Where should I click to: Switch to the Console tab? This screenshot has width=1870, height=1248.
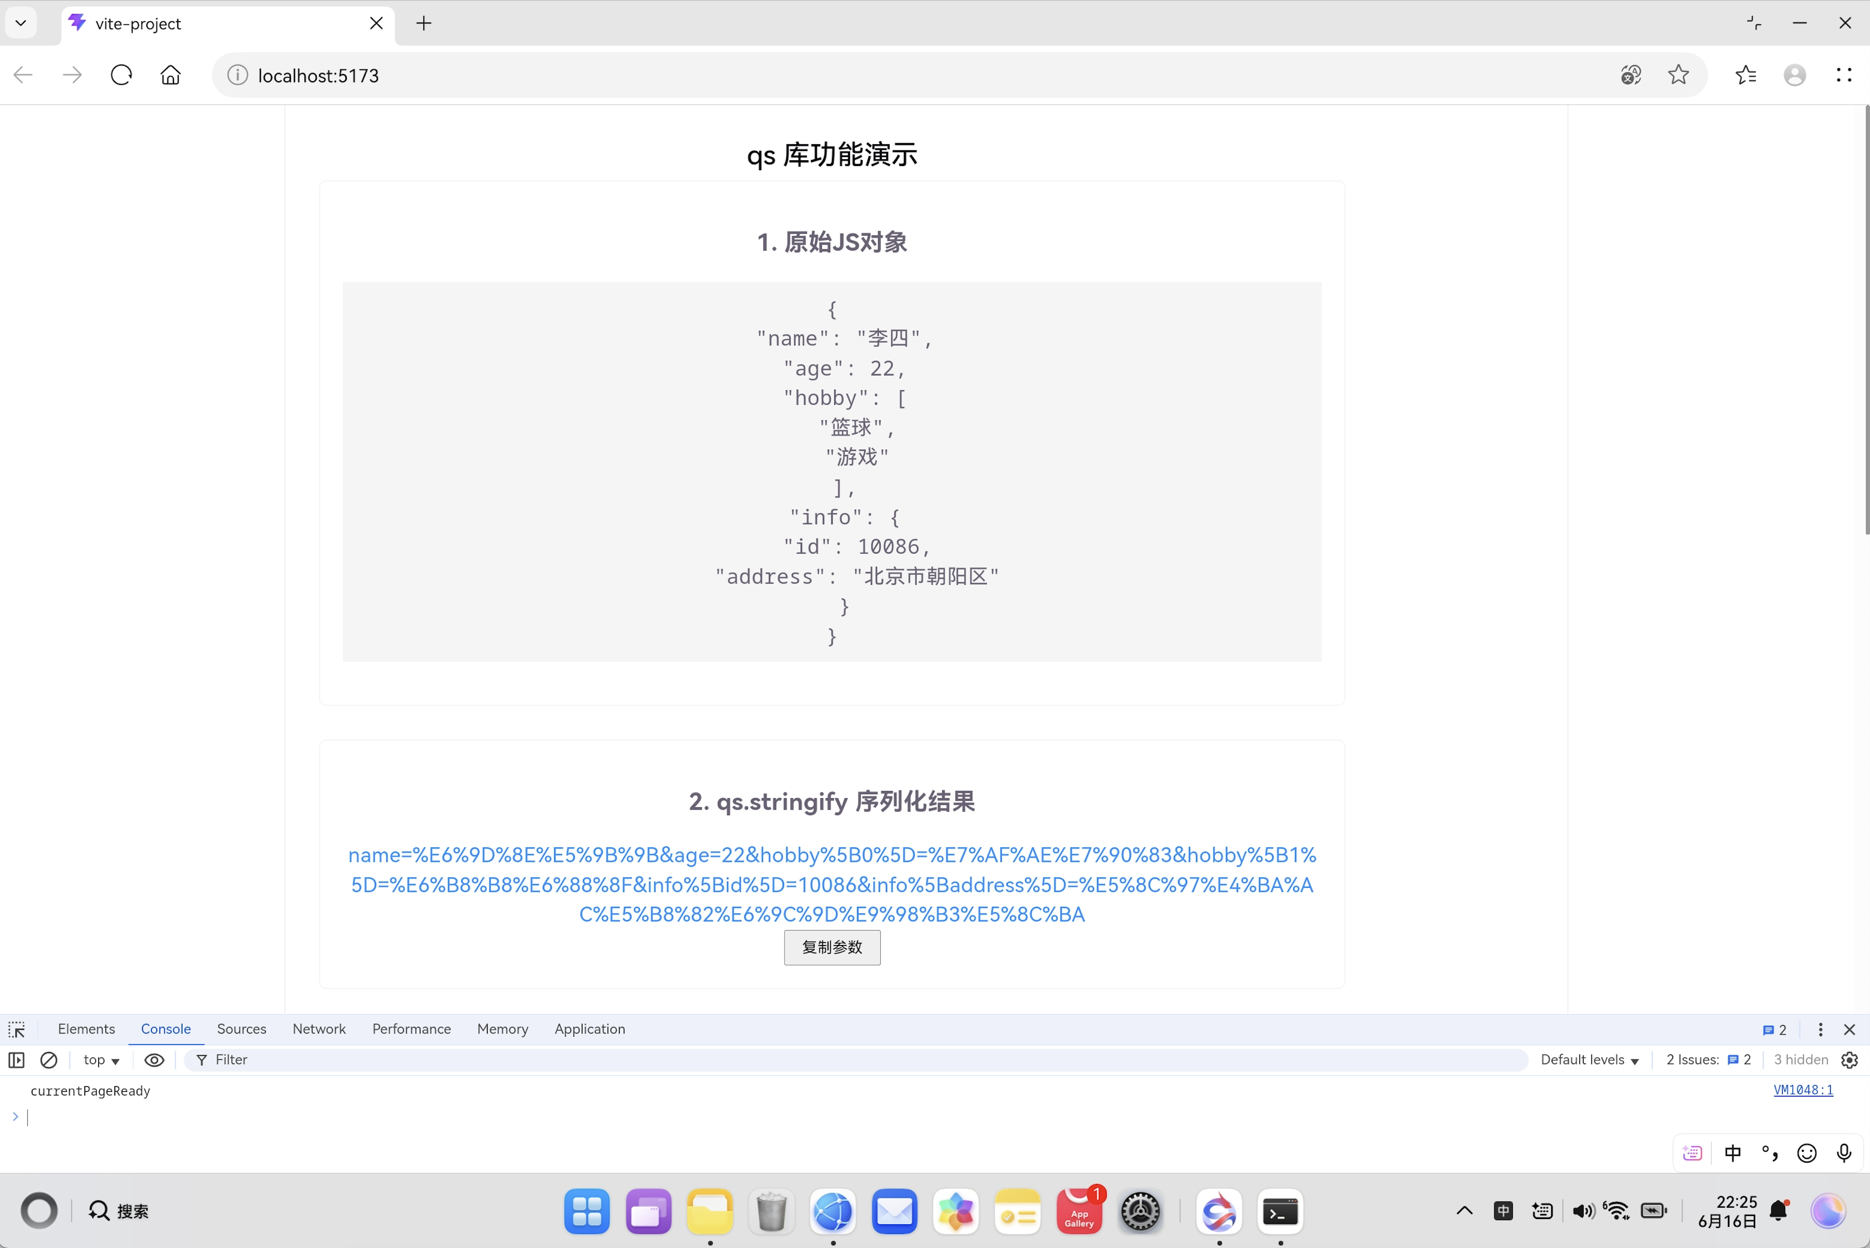pyautogui.click(x=165, y=1029)
